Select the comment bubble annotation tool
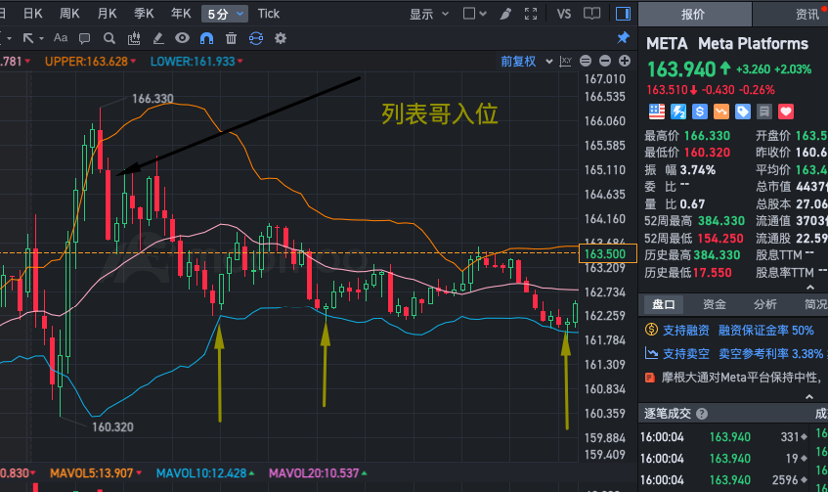The height and width of the screenshot is (492, 828). (x=84, y=38)
